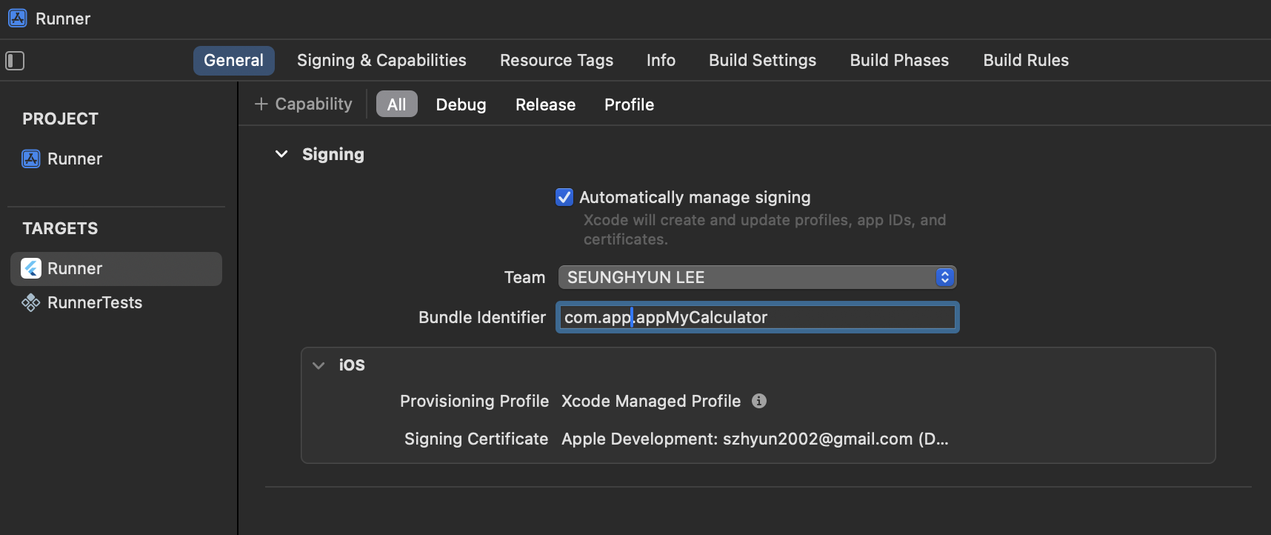
Task: Open the Build Phases tab
Action: point(899,61)
